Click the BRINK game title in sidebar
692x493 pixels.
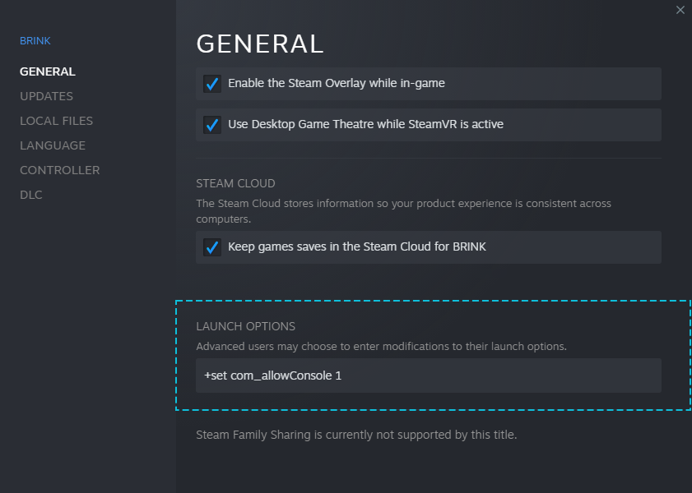point(35,41)
